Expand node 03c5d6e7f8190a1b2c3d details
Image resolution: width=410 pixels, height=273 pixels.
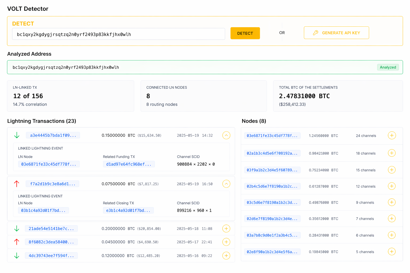point(392,202)
